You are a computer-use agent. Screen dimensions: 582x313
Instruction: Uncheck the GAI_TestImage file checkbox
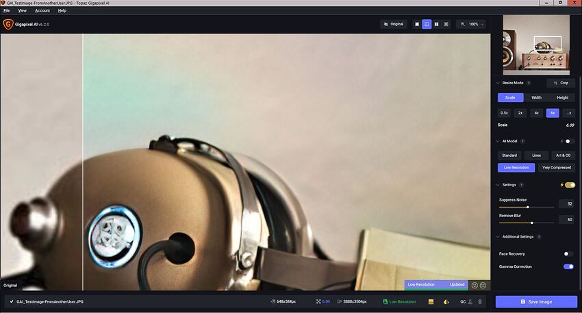[12, 301]
